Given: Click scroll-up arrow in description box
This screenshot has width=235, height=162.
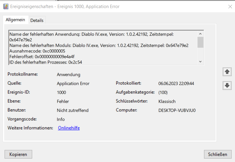Looking at the screenshot, I should [x=200, y=34].
